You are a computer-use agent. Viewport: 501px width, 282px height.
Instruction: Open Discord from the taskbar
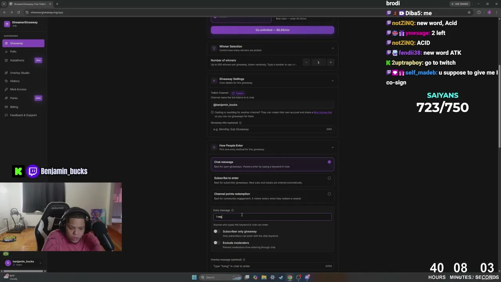(x=307, y=277)
